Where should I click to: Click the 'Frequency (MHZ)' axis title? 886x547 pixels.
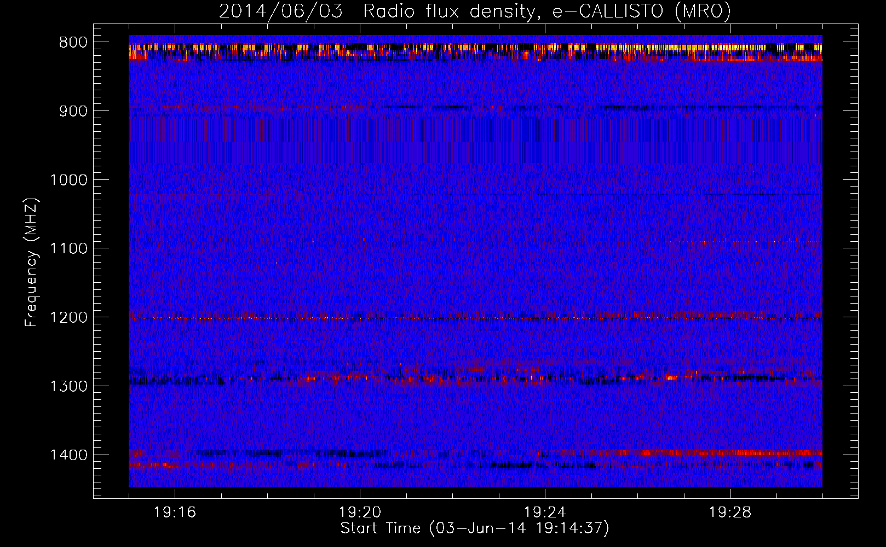(x=32, y=262)
